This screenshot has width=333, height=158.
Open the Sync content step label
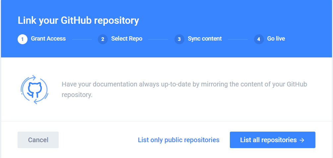205,39
